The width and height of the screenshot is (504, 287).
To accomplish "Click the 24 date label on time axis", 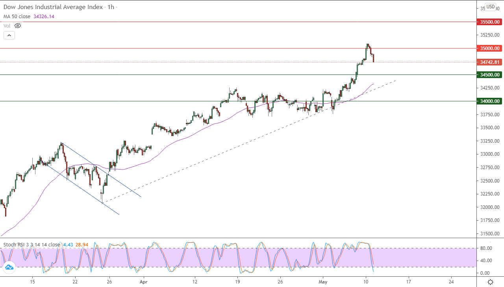I will point(451,282).
